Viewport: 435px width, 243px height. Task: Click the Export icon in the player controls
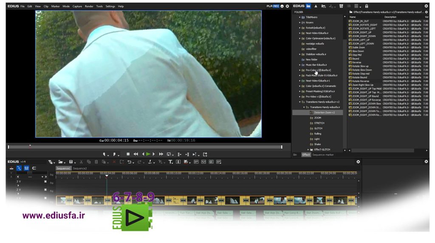tap(205, 154)
